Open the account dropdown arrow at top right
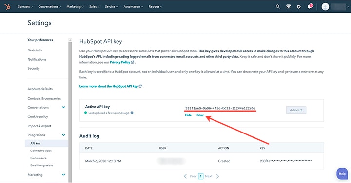Viewport: 351px width, 183px height. (348, 7)
